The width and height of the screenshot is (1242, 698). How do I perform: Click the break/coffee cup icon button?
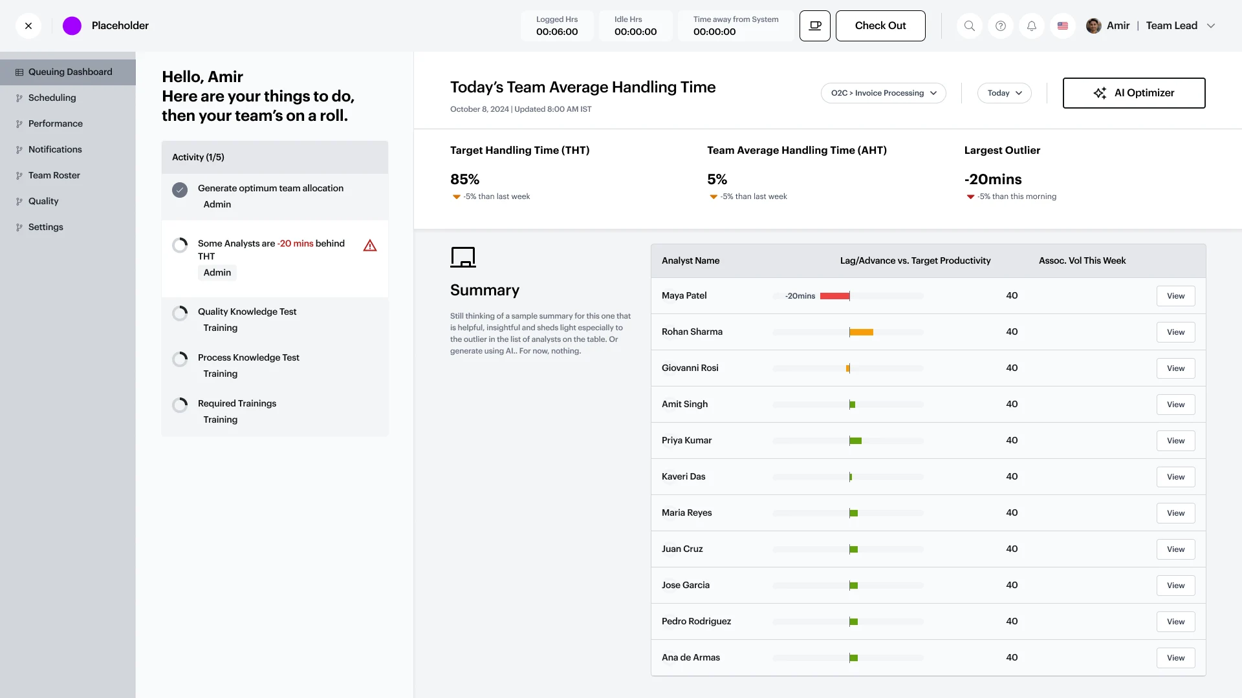pyautogui.click(x=815, y=26)
